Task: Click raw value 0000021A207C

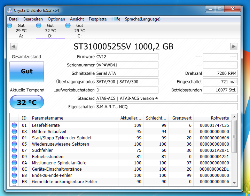Action: [x=214, y=150]
